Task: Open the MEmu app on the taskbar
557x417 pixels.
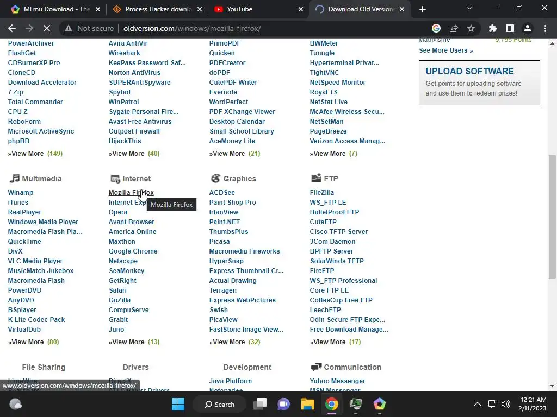Action: (x=379, y=404)
